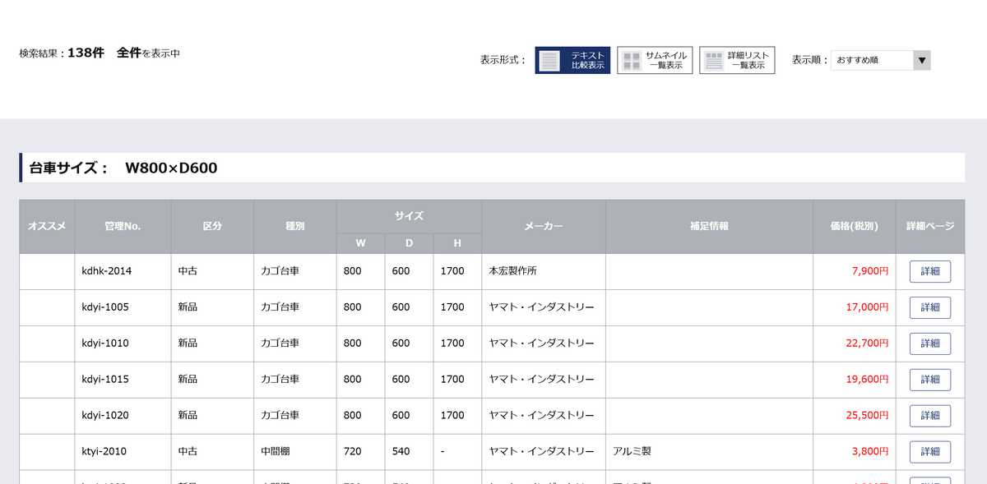Open 詳細 for item kdhk-2014
Screen dimensions: 987x484
point(929,271)
